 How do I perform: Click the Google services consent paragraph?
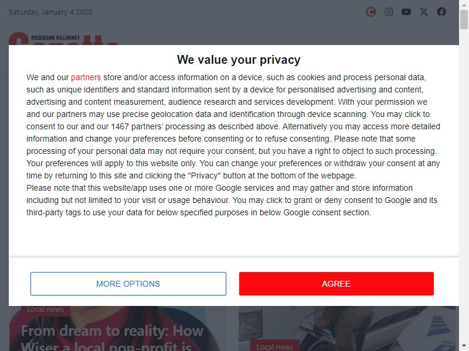(x=232, y=200)
